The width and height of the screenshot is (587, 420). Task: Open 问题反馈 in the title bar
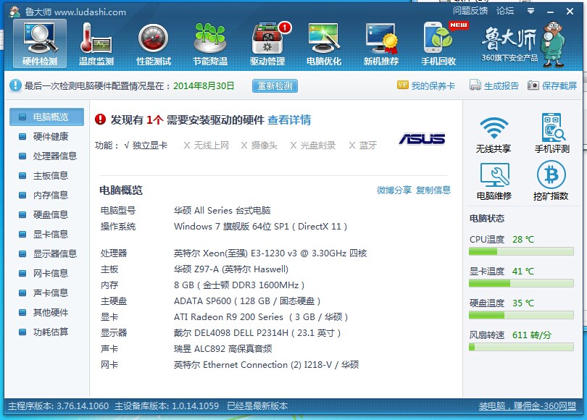[470, 11]
